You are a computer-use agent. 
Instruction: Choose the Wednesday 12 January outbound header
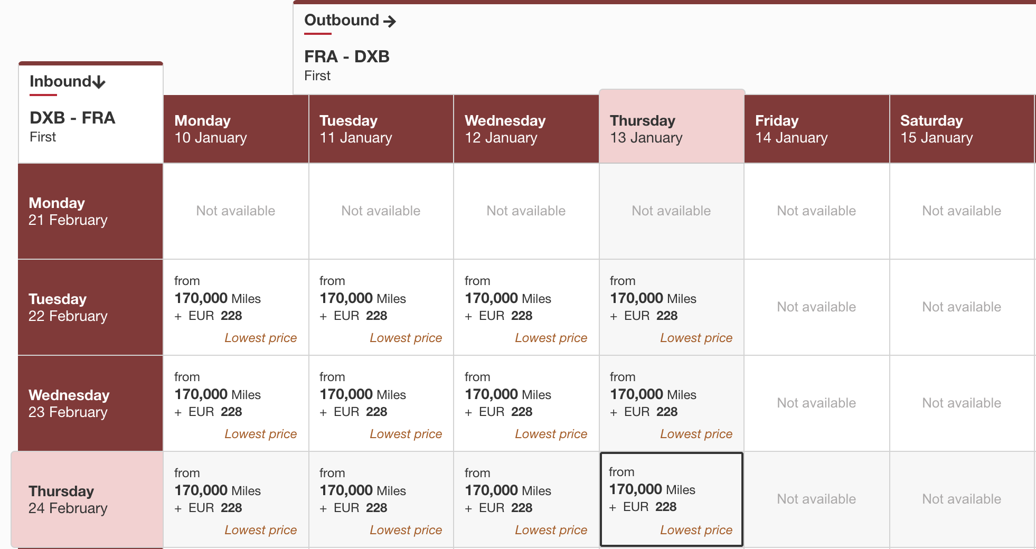tap(526, 129)
